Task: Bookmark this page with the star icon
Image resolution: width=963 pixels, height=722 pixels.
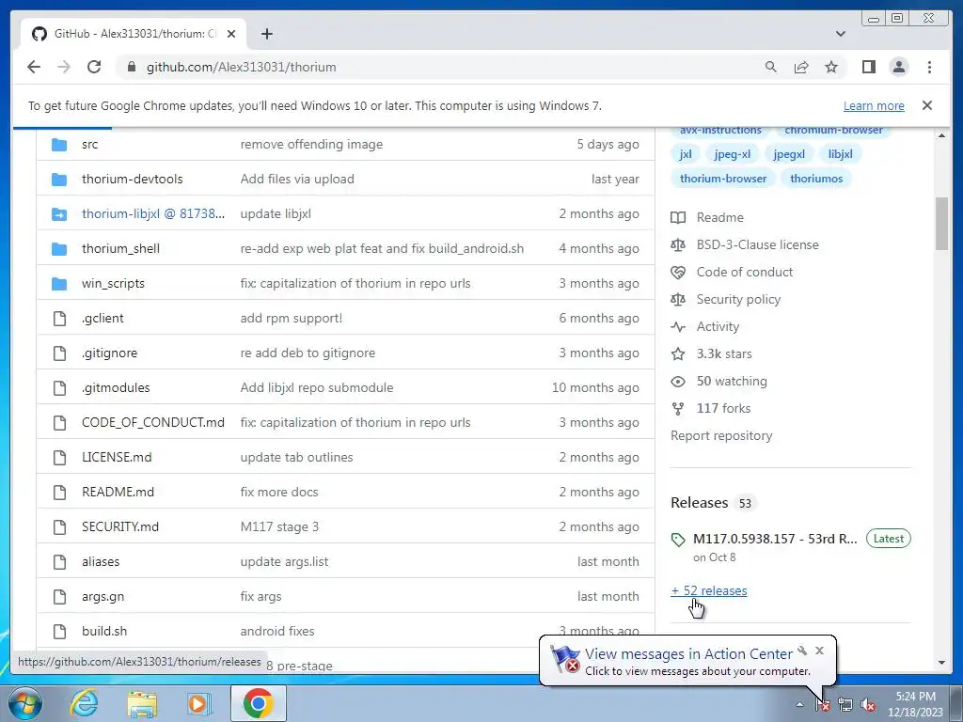Action: (x=831, y=67)
